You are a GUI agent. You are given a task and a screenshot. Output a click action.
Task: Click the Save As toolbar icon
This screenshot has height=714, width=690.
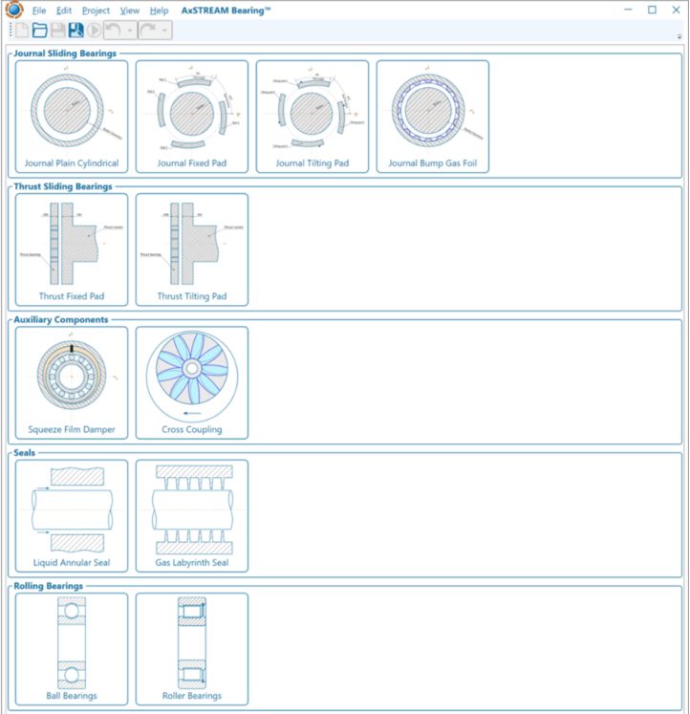[75, 31]
